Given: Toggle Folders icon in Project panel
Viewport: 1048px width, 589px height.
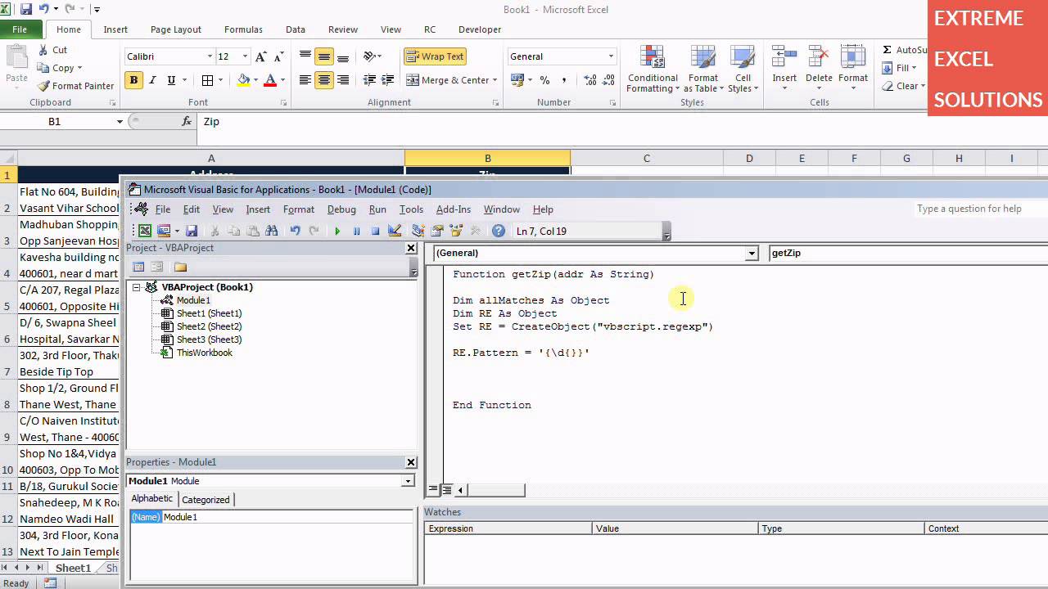Looking at the screenshot, I should [180, 267].
